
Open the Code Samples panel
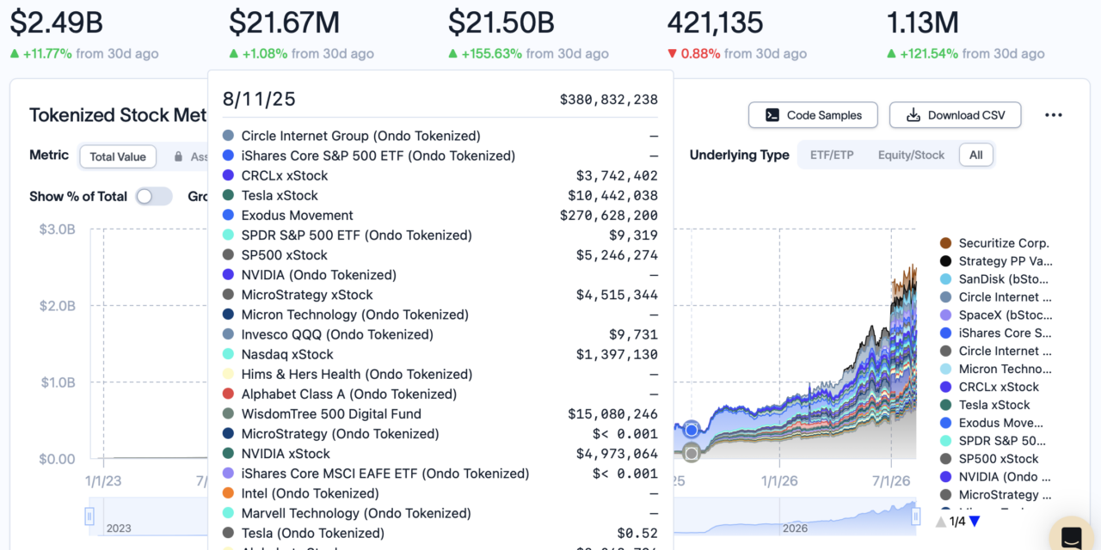pyautogui.click(x=813, y=115)
